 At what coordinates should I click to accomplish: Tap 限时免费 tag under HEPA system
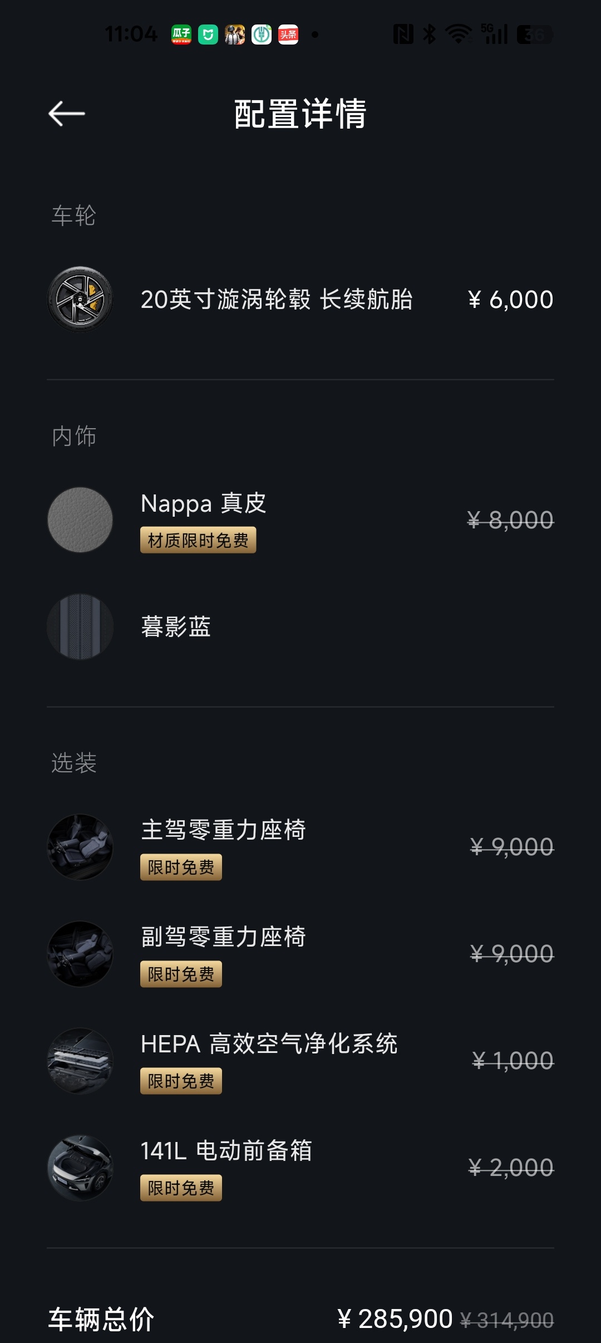[x=181, y=1081]
